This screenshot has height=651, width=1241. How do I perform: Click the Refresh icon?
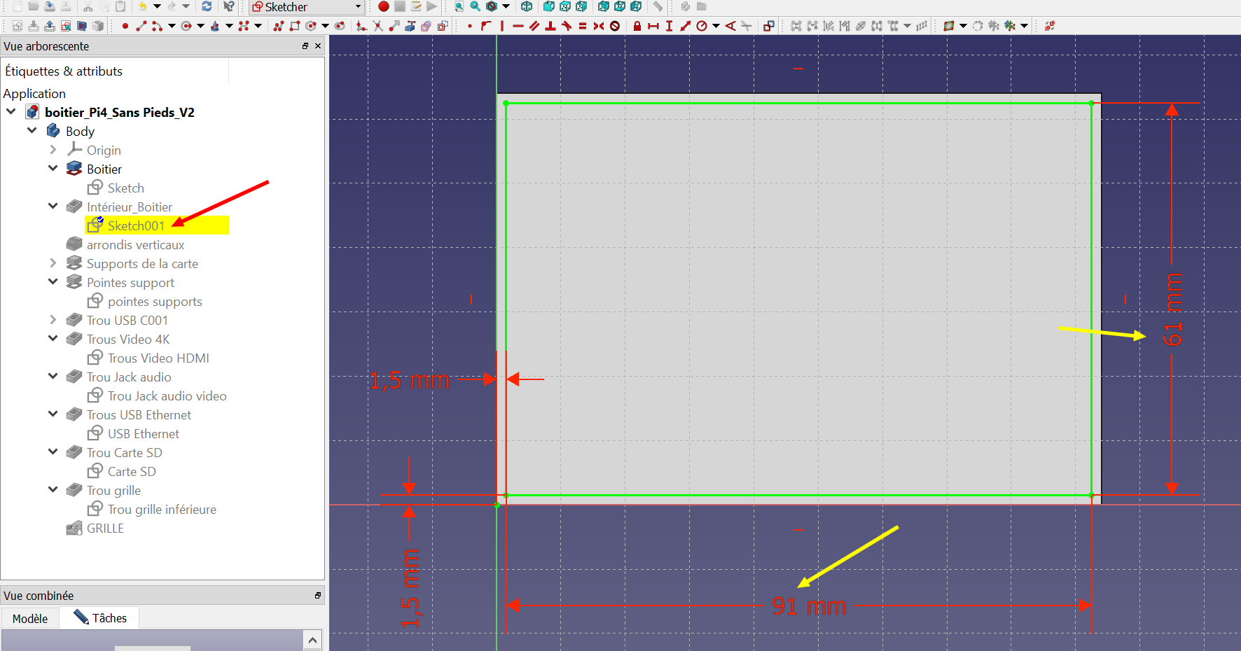(207, 6)
